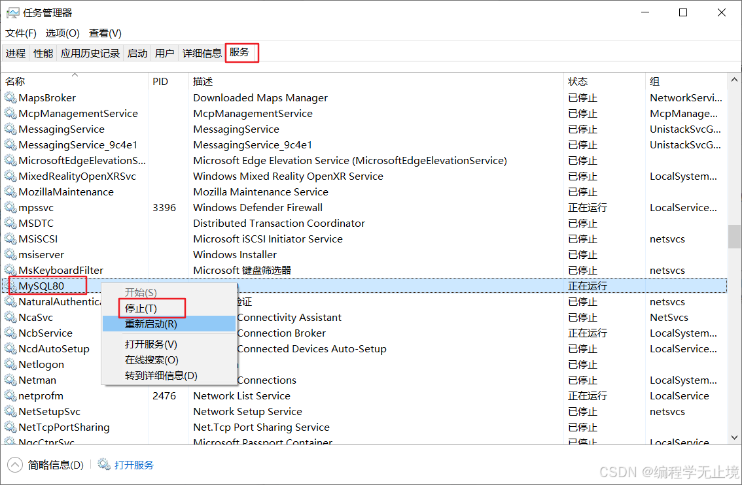Click the mpssvc service gear icon
This screenshot has width=742, height=485.
coord(10,207)
